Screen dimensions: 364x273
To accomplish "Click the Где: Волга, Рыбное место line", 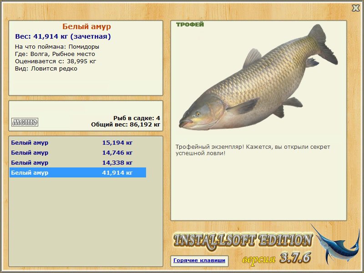I will point(55,54).
